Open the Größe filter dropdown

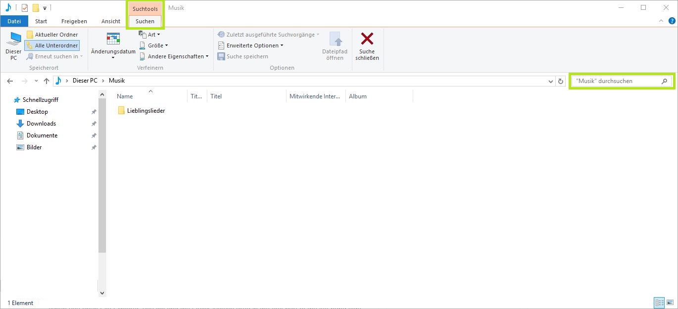coord(153,45)
